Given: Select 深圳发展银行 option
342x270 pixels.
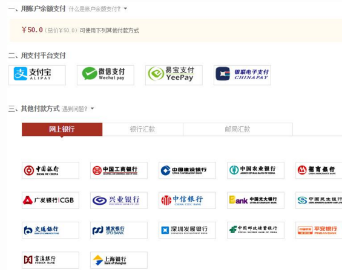Looking at the screenshot, I should pos(187,230).
